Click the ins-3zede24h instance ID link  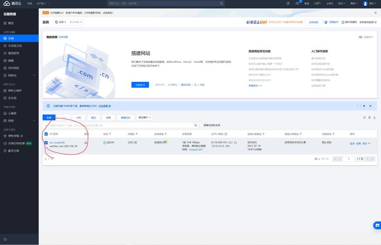57,143
